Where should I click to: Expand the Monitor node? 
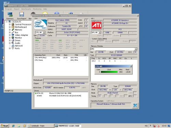[10, 38]
